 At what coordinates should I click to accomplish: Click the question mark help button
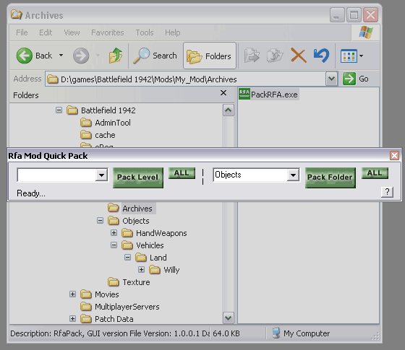[x=387, y=192]
